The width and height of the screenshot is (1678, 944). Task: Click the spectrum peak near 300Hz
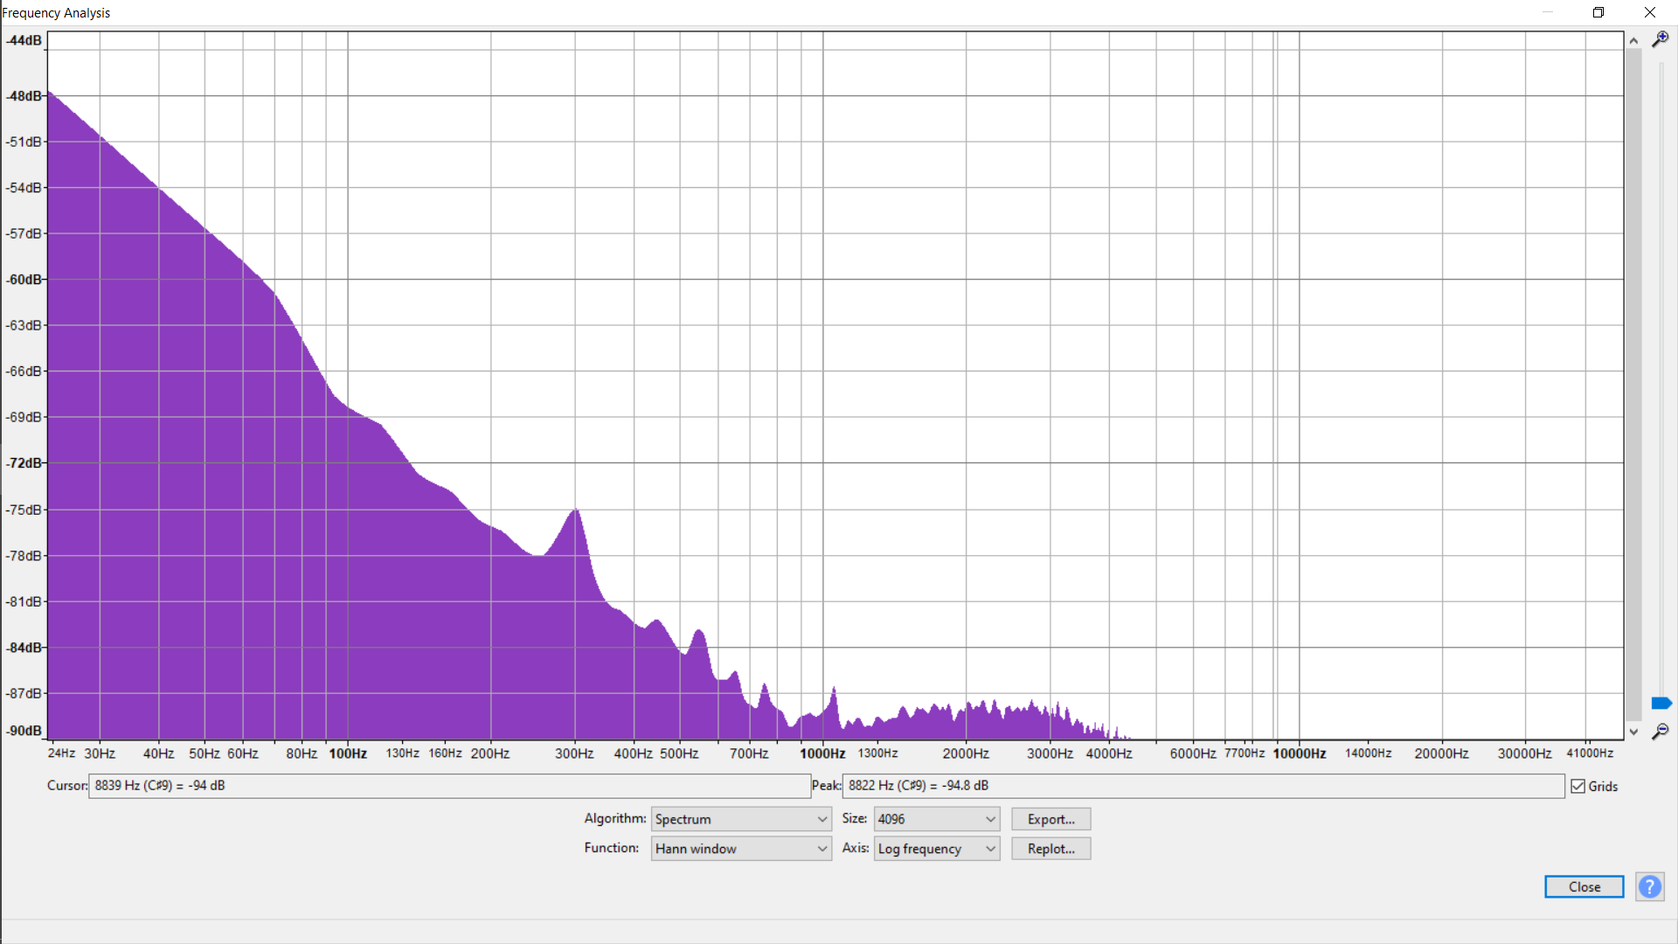[575, 510]
